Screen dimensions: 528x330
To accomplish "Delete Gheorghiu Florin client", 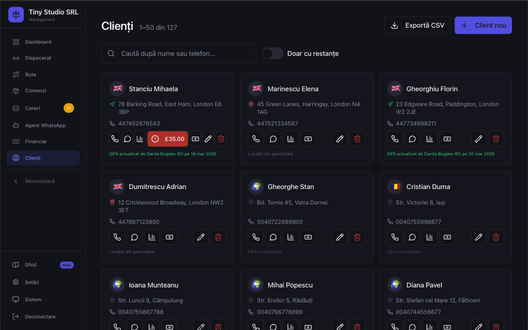I will pyautogui.click(x=496, y=139).
